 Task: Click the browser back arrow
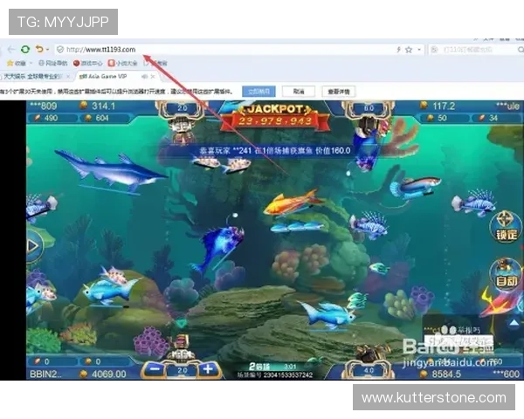(x=11, y=50)
